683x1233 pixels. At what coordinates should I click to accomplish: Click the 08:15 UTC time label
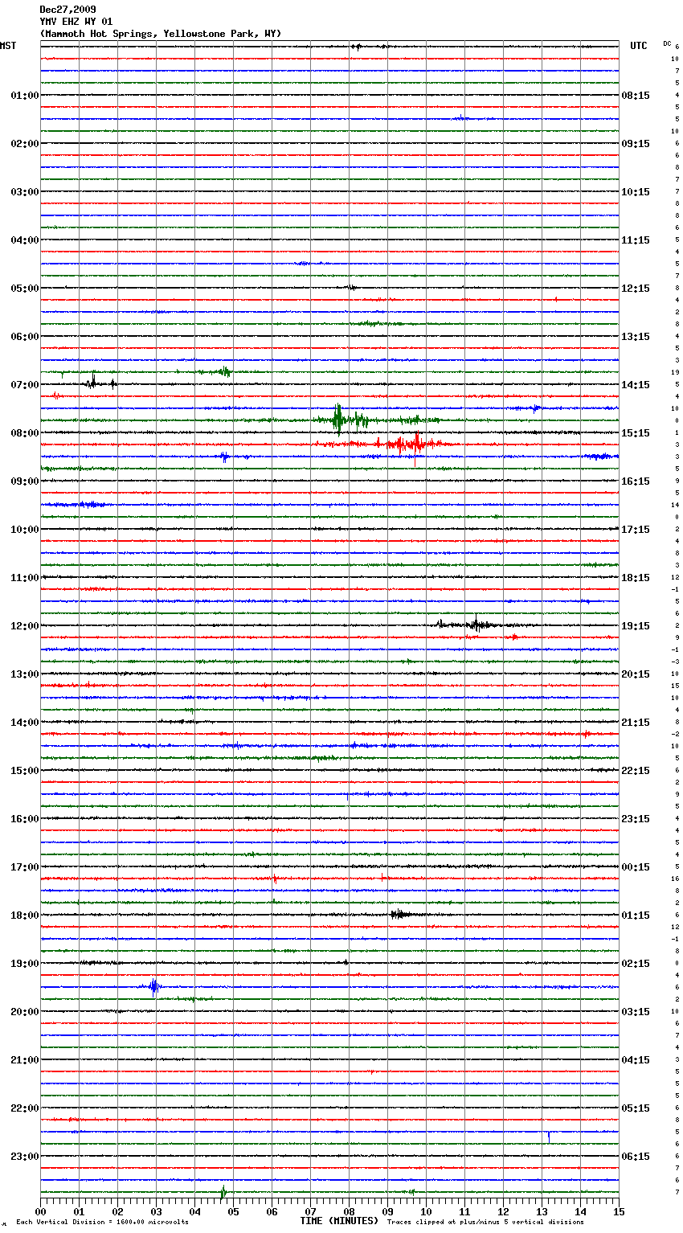636,96
